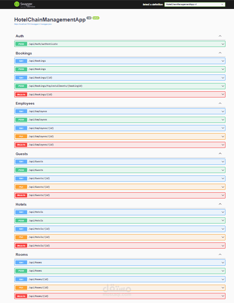Collapse the Bookings section with its chevron
The height and width of the screenshot is (303, 234).
click(220, 53)
